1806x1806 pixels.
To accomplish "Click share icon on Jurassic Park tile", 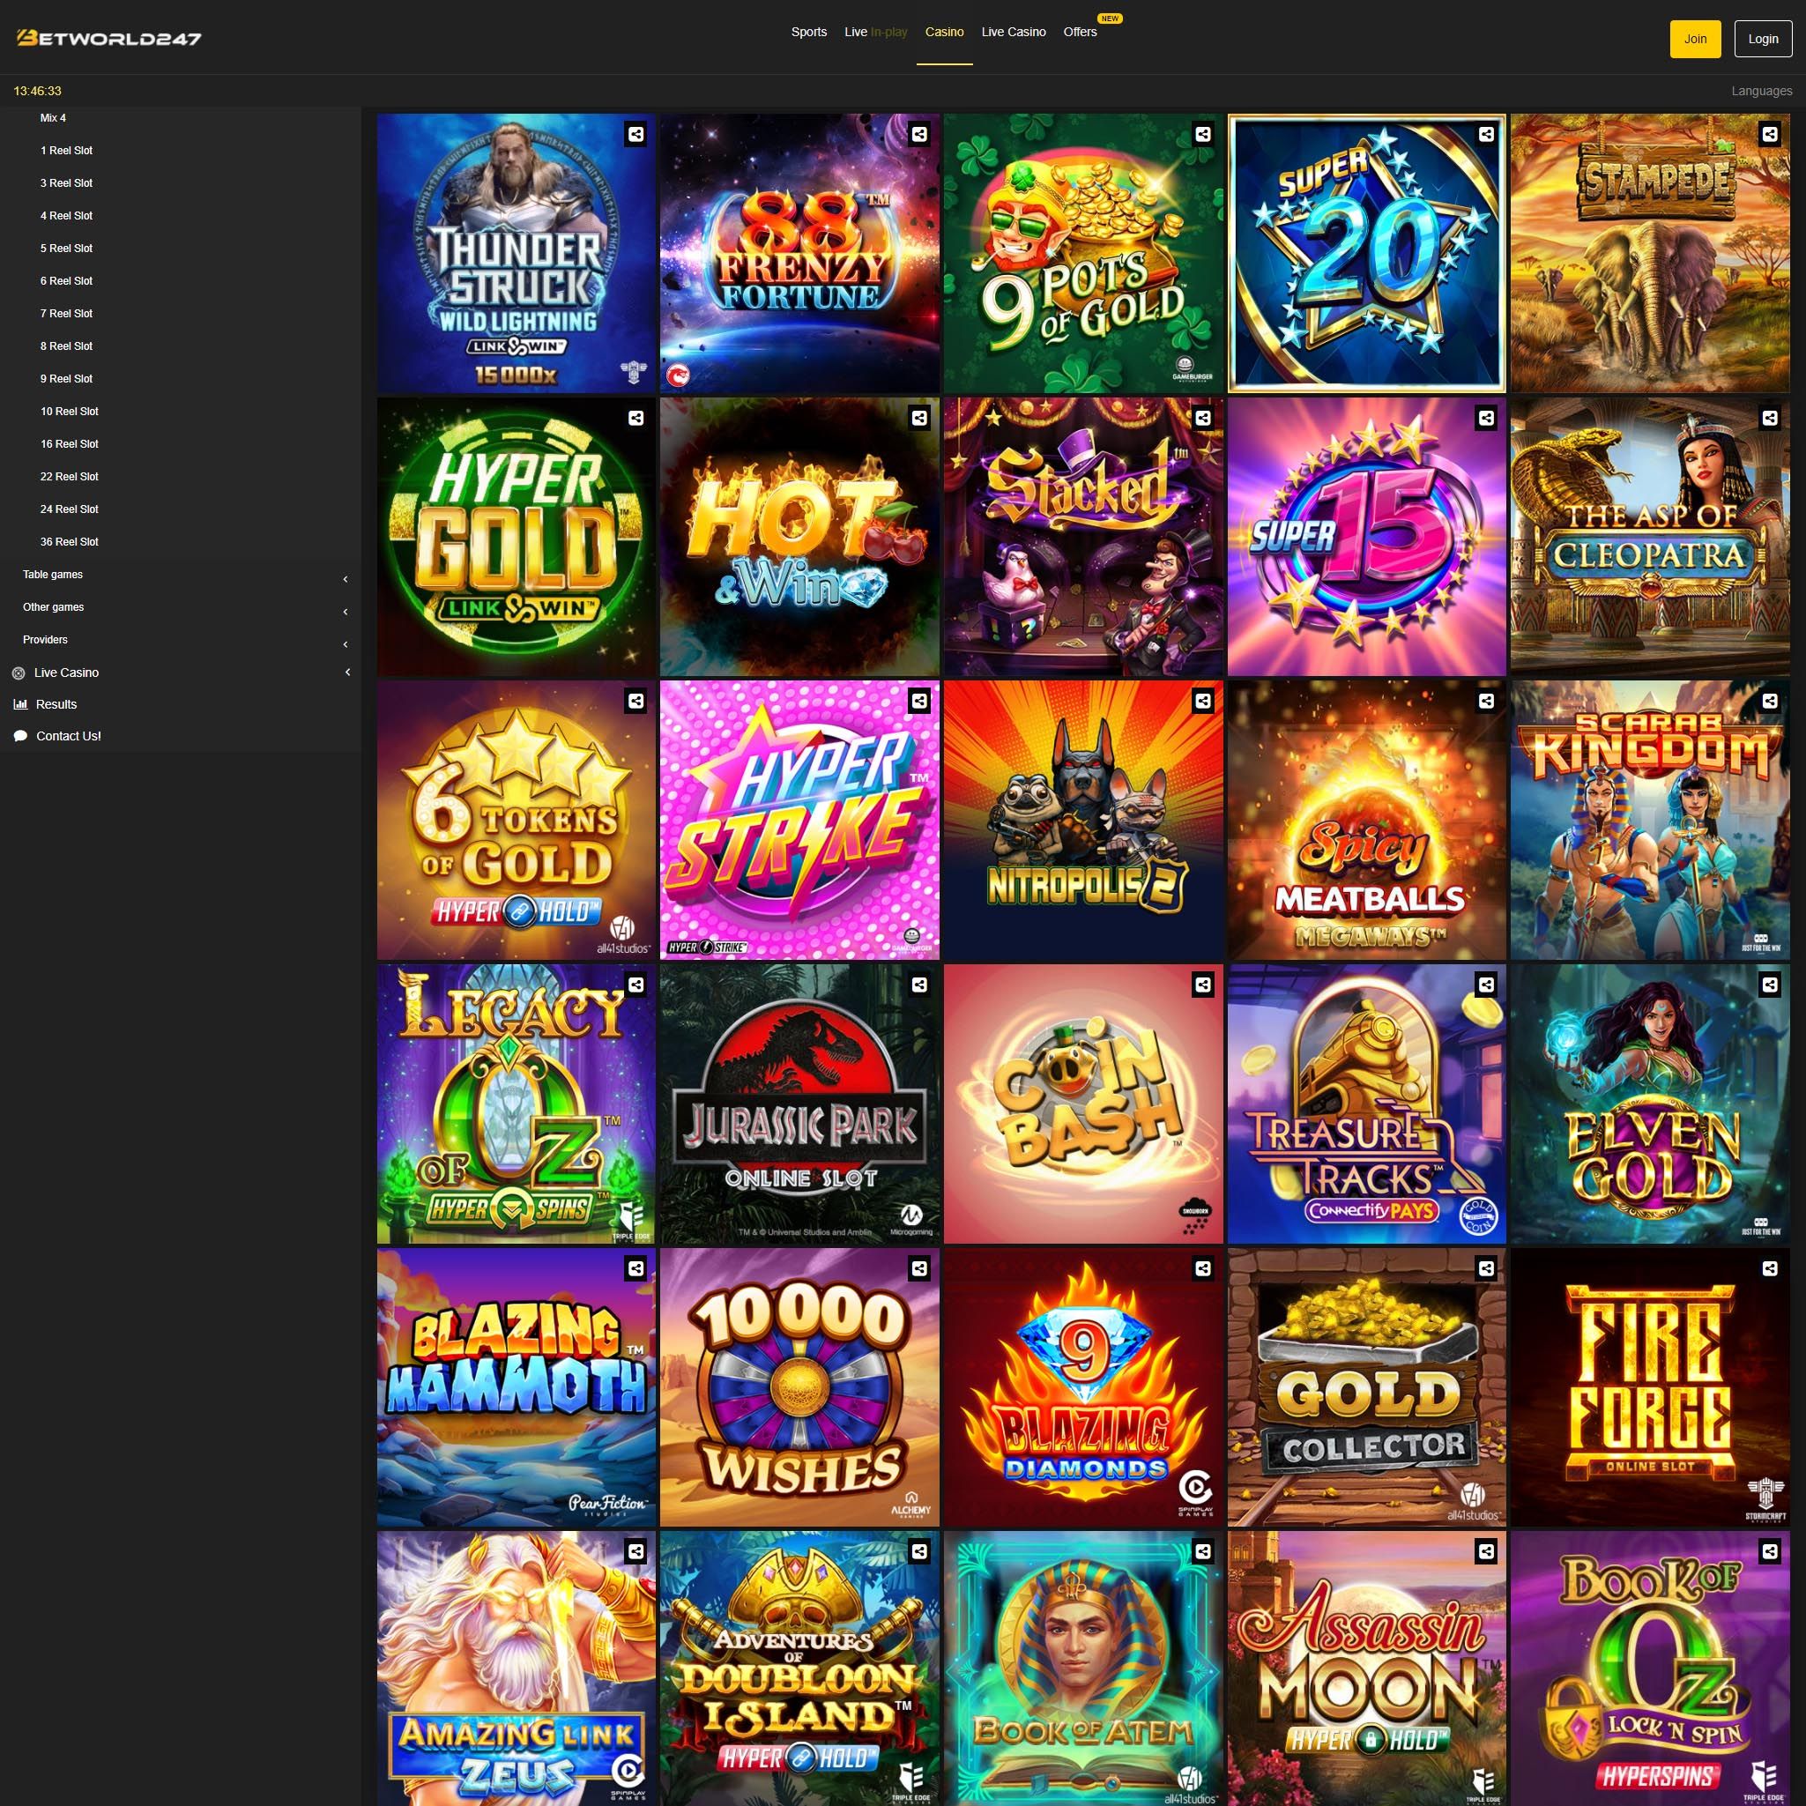I will pos(920,985).
